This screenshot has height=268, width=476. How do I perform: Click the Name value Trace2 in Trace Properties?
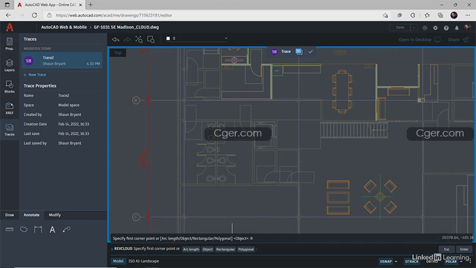pos(64,95)
